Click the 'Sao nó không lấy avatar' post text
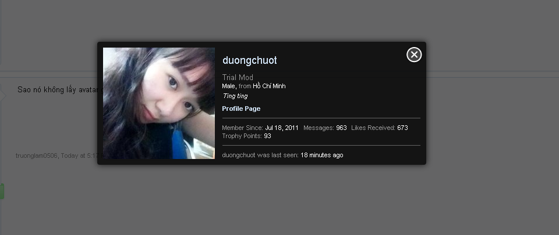The image size is (559, 235). (x=58, y=90)
